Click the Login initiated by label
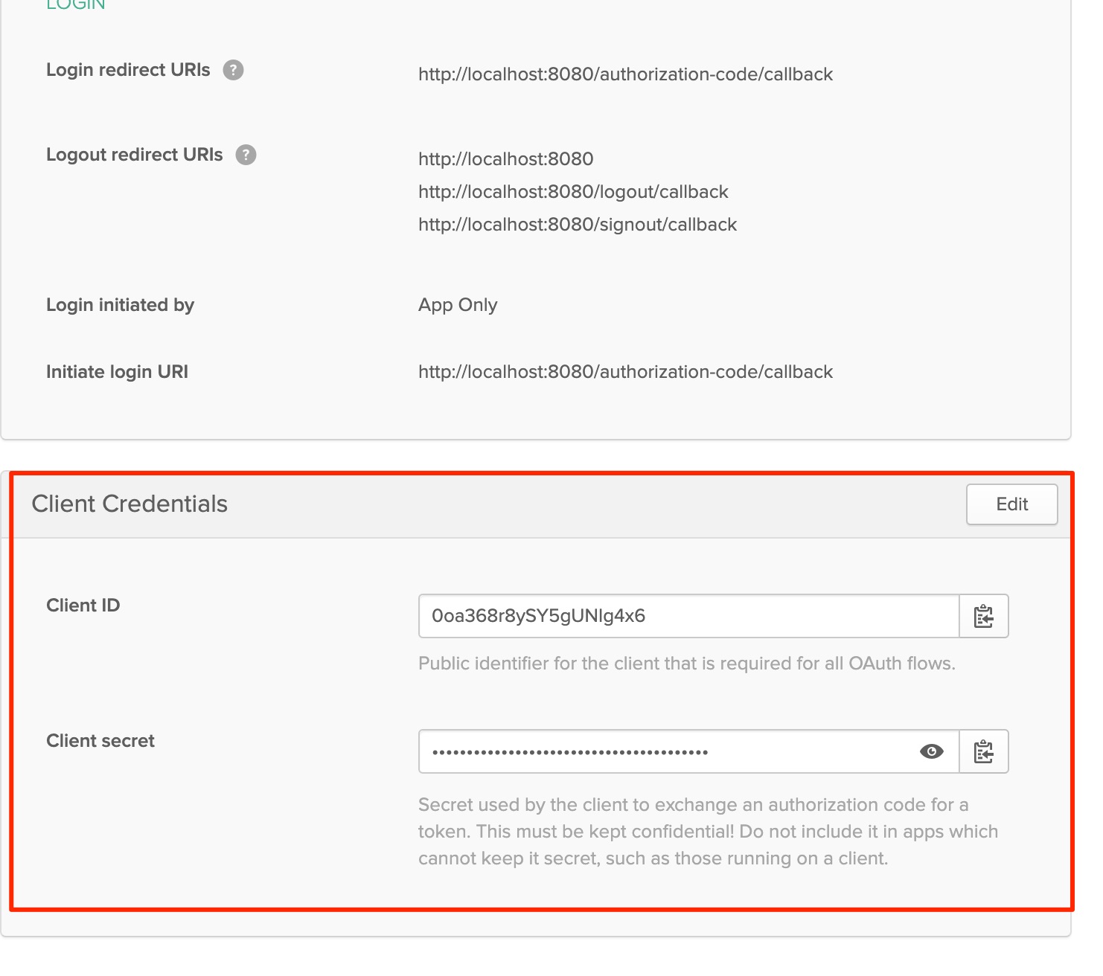 [x=120, y=305]
